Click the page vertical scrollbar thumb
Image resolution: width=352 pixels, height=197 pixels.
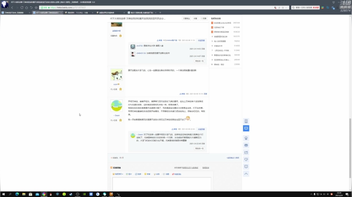351,148
